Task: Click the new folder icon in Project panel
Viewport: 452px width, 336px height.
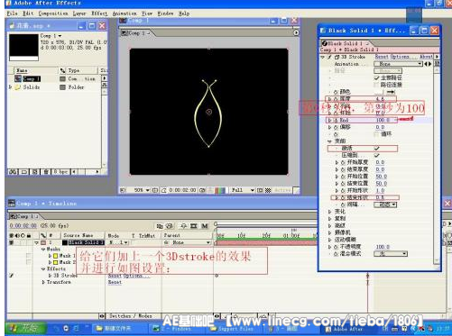Action: pos(24,172)
